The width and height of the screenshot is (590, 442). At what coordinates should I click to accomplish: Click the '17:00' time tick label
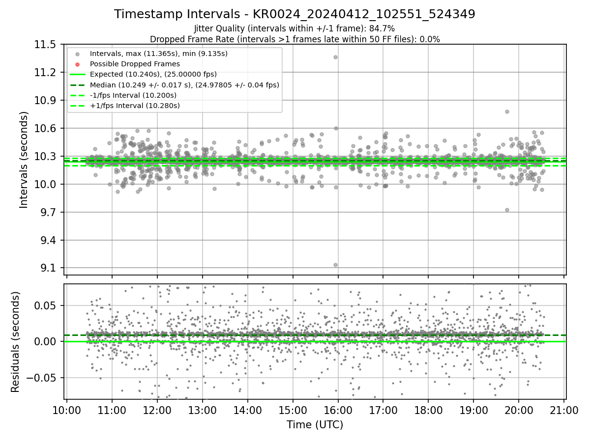pyautogui.click(x=383, y=410)
